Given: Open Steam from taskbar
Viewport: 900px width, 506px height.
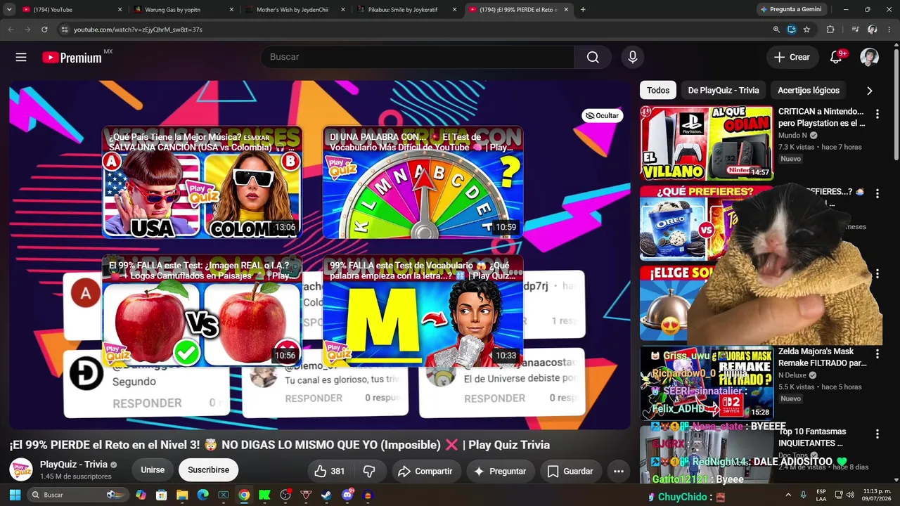Looking at the screenshot, I should click(x=326, y=495).
